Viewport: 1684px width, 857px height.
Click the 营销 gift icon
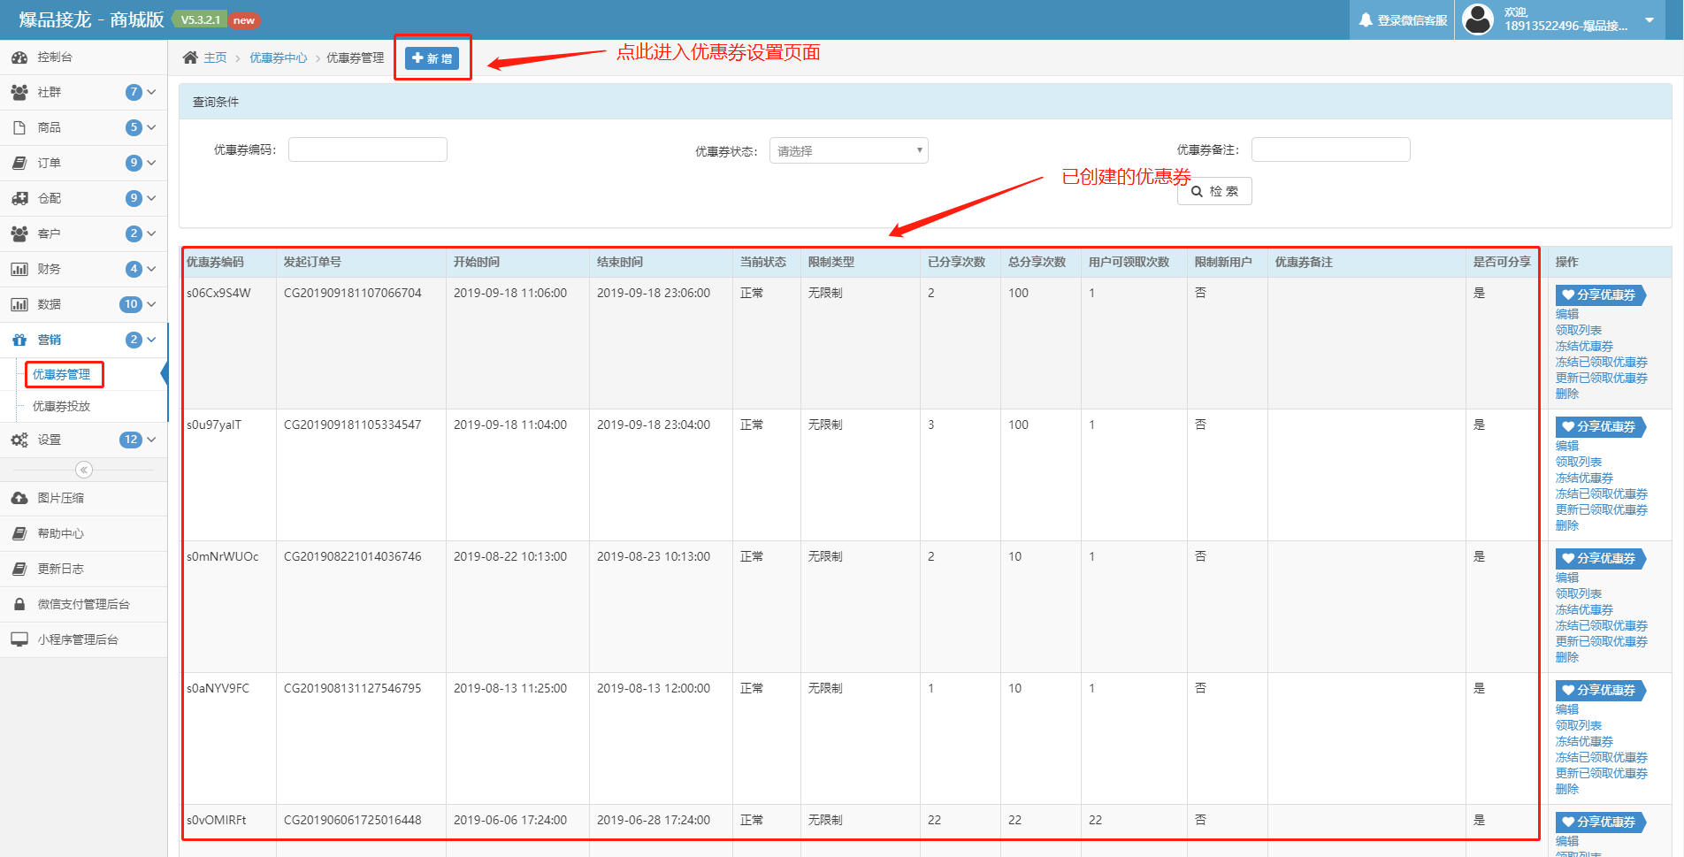pos(19,340)
